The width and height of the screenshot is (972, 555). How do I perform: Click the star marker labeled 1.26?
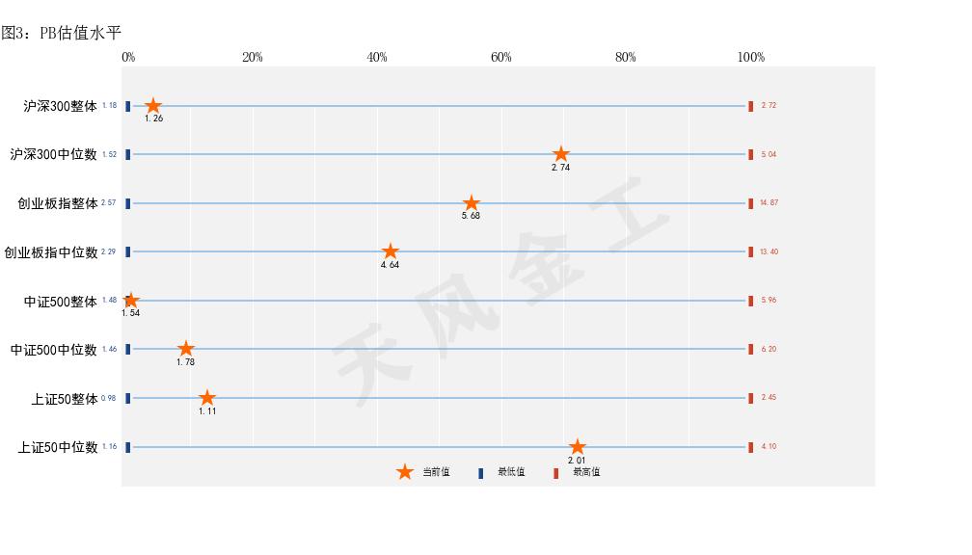tap(153, 106)
